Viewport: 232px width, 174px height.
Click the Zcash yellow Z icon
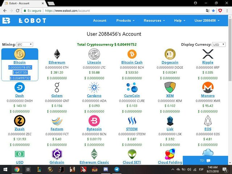20,121
